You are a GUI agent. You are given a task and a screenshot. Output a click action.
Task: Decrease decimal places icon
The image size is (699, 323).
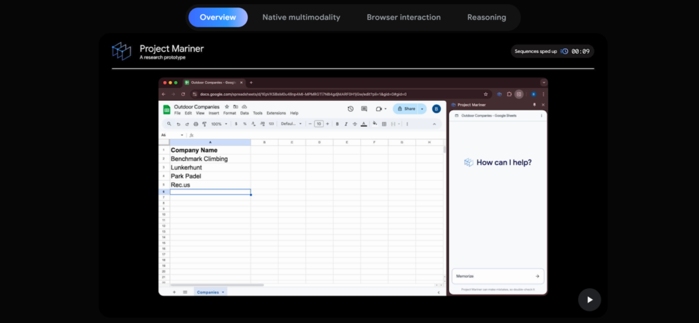[254, 124]
